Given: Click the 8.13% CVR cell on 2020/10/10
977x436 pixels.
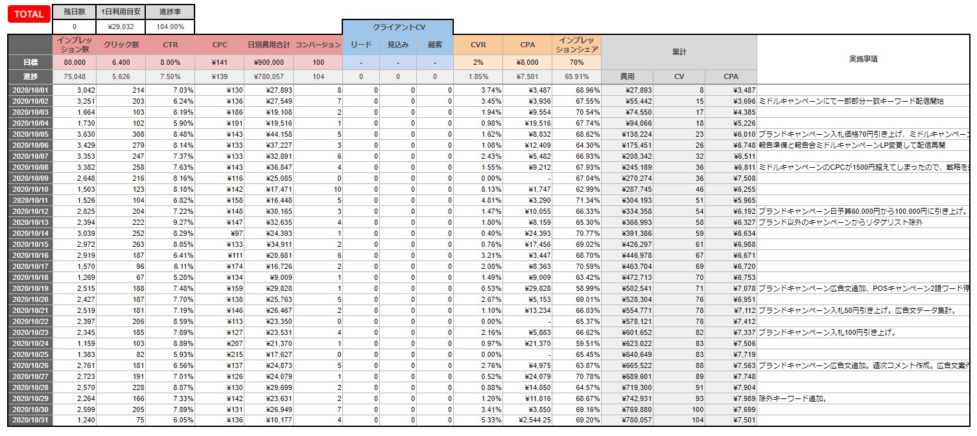Looking at the screenshot, I should tap(478, 189).
